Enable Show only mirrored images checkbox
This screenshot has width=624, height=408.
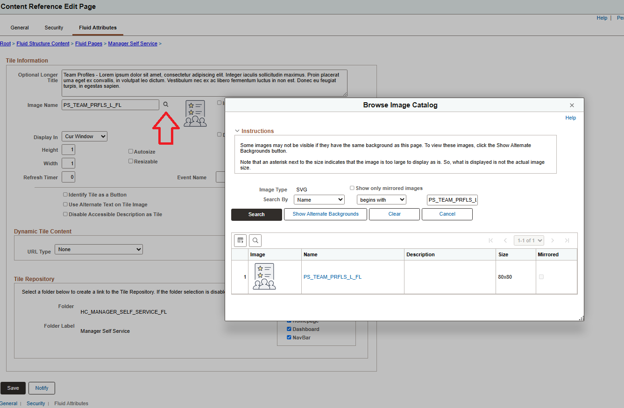(x=352, y=188)
